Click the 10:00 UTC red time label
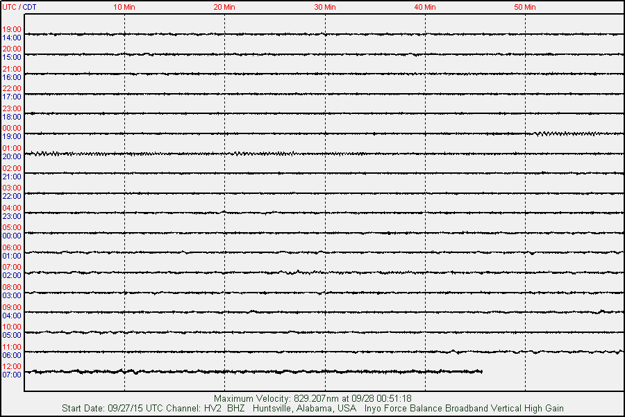Screen dimensions: 625x417 tap(12, 327)
